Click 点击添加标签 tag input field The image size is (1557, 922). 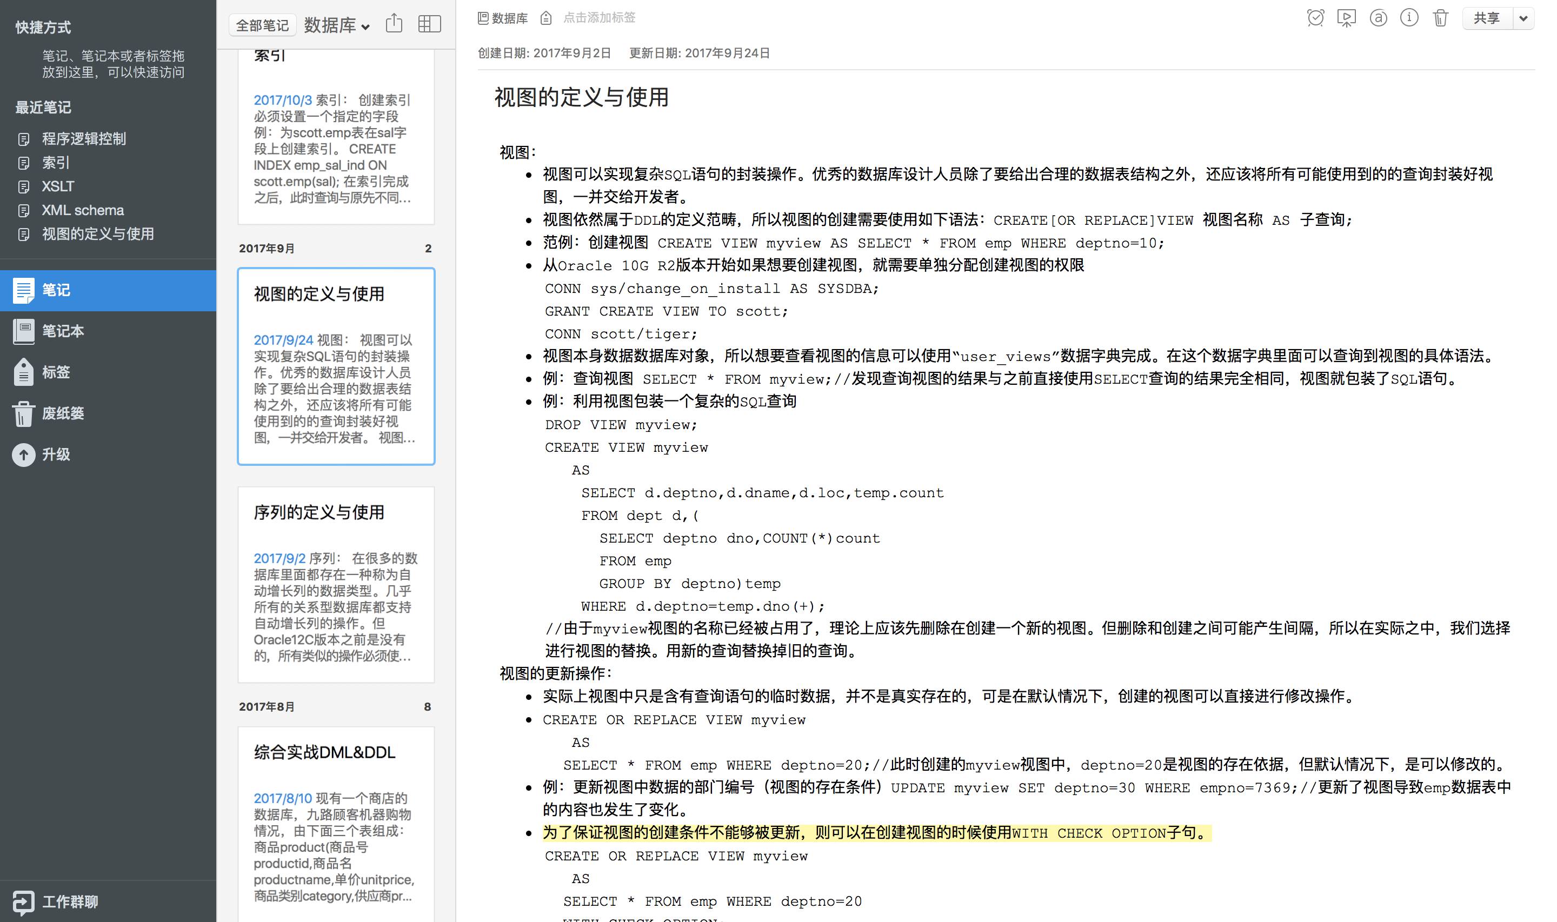[x=599, y=18]
